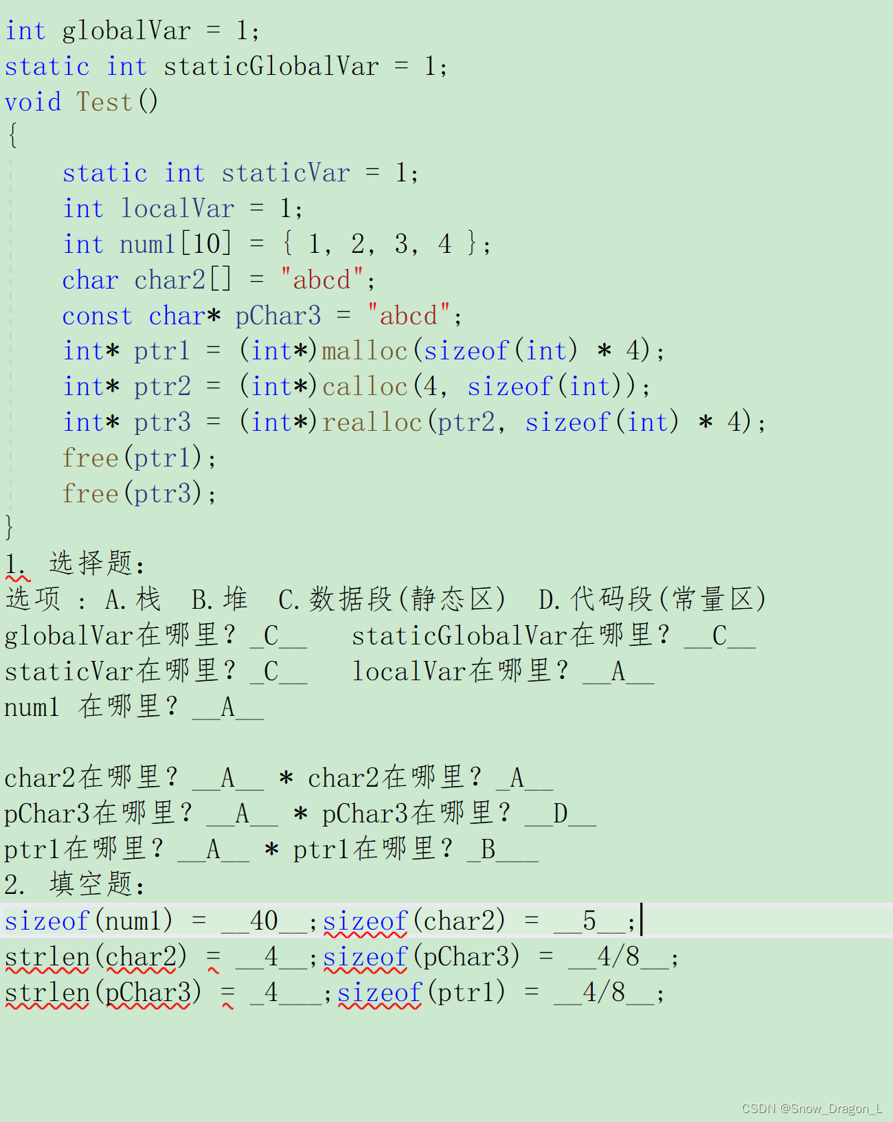Click the 'static int staticVar = 1;' line
This screenshot has width=893, height=1122.
point(240,173)
